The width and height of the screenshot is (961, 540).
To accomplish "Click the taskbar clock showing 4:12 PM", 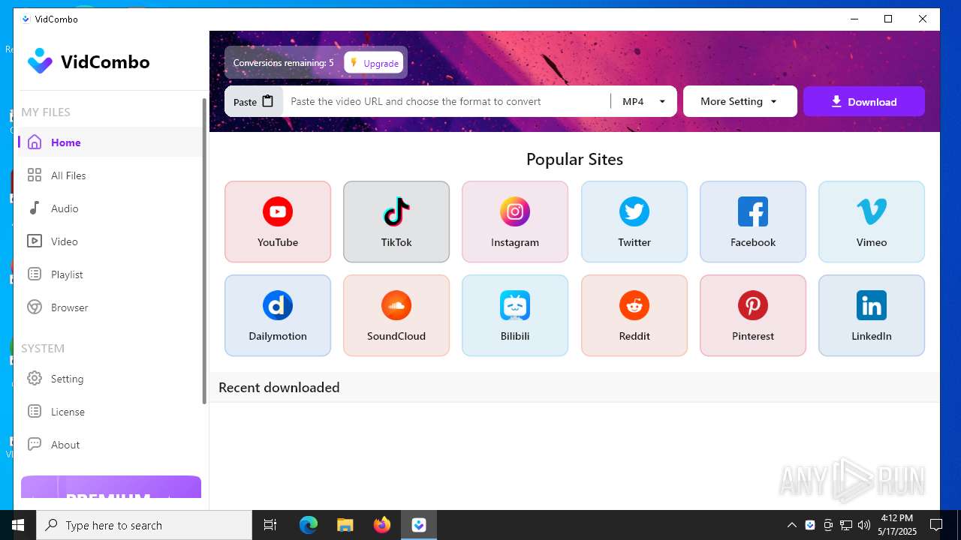I will [x=898, y=525].
